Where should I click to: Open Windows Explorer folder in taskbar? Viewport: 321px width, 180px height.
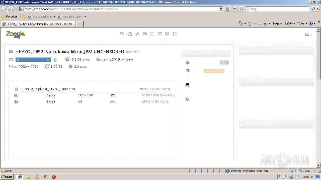pyautogui.click(x=28, y=176)
